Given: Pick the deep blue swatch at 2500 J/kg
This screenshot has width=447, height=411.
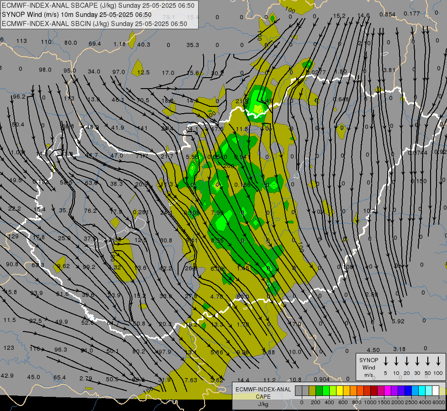Looking at the screenshot, I should [x=408, y=390].
